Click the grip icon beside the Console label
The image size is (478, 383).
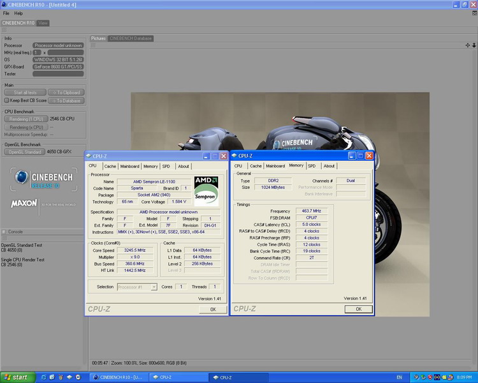(x=4, y=232)
